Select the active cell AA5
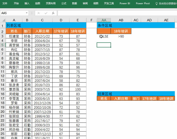Image resolution: width=177 pixels, height=139 pixels. [104, 45]
